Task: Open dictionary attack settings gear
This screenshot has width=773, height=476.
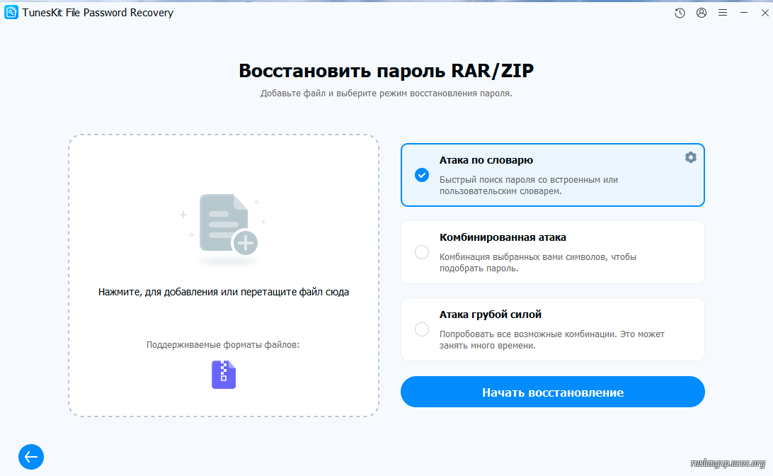Action: point(690,157)
